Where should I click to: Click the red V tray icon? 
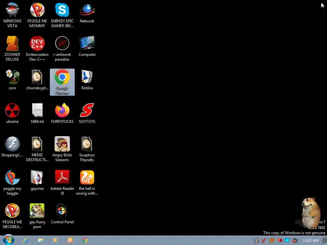tap(263, 241)
